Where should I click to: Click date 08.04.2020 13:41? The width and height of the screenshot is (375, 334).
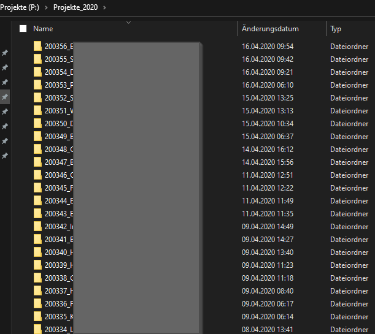click(268, 330)
